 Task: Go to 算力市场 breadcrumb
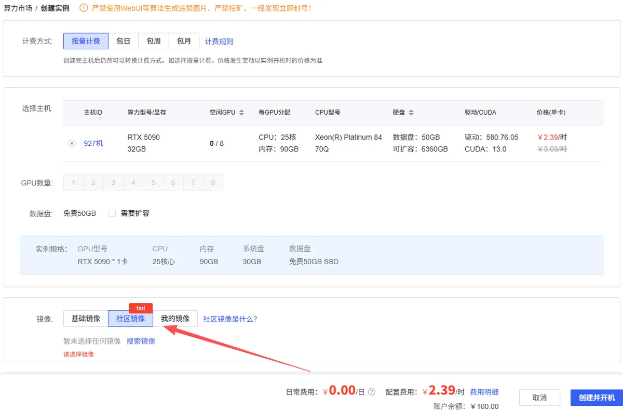pyautogui.click(x=18, y=8)
